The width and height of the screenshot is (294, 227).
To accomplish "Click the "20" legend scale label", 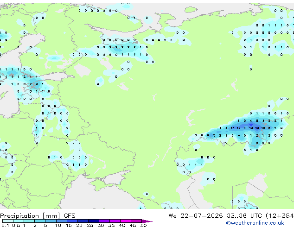I will click(x=79, y=225).
